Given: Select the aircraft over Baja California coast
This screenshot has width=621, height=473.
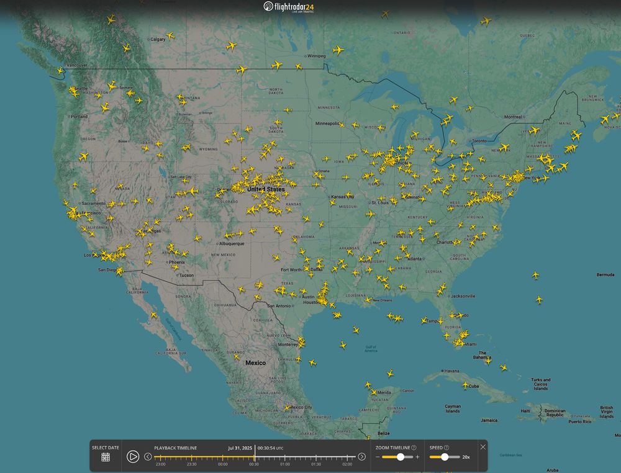Looking at the screenshot, I should click(153, 315).
